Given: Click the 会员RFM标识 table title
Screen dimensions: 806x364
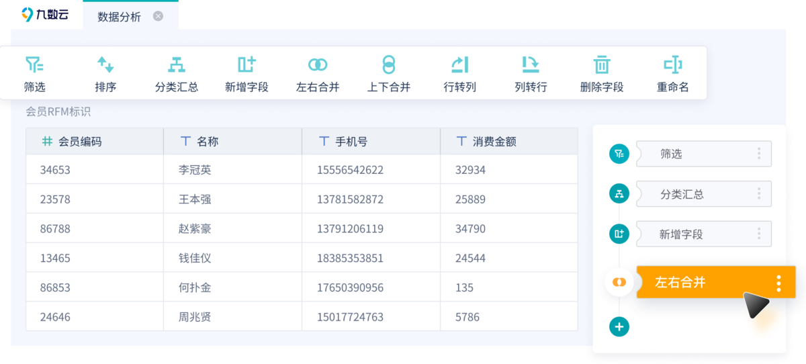Looking at the screenshot, I should [x=58, y=112].
